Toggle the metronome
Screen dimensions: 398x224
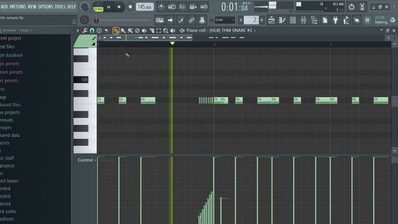(161, 7)
